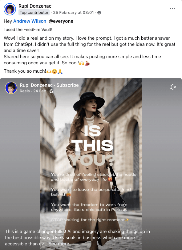Open the 25 February at 03:01 timestamp
The image size is (182, 250).
click(x=73, y=13)
